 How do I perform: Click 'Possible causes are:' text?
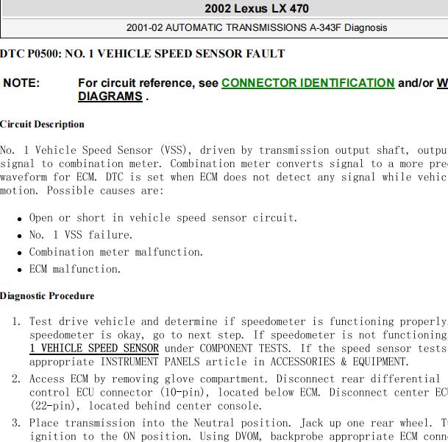pyautogui.click(x=105, y=191)
